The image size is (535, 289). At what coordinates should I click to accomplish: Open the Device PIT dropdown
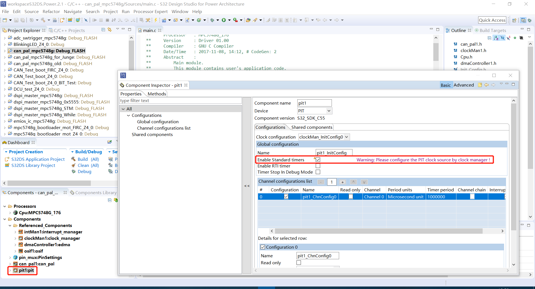coord(329,111)
